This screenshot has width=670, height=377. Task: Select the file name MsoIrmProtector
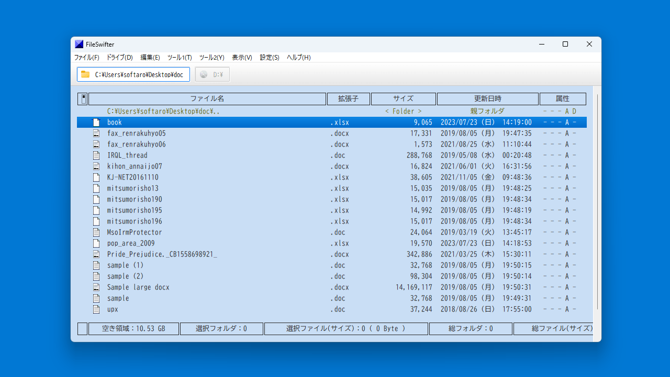(x=135, y=232)
